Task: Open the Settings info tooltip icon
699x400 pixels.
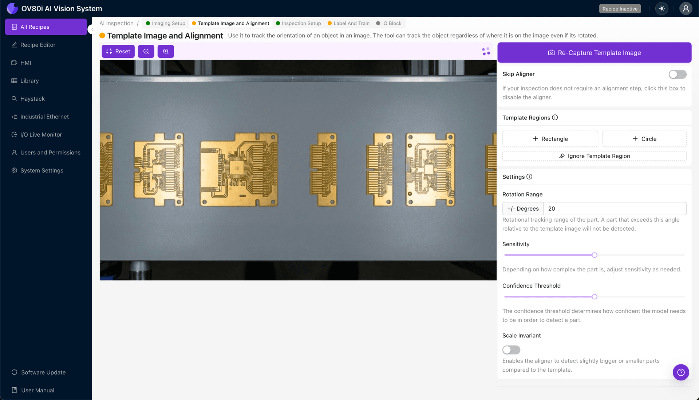Action: pyautogui.click(x=529, y=177)
